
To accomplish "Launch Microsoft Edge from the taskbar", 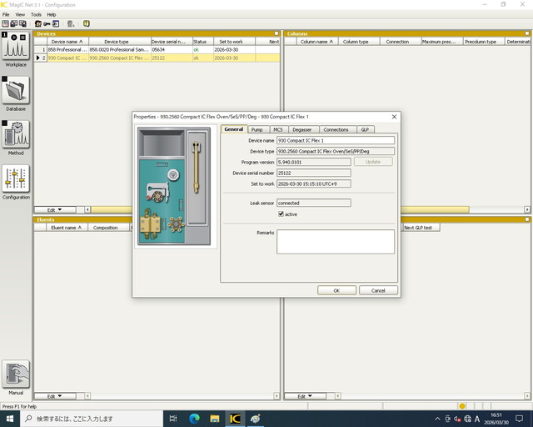I will click(x=194, y=419).
